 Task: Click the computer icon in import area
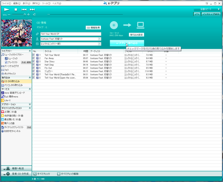(x=140, y=25)
